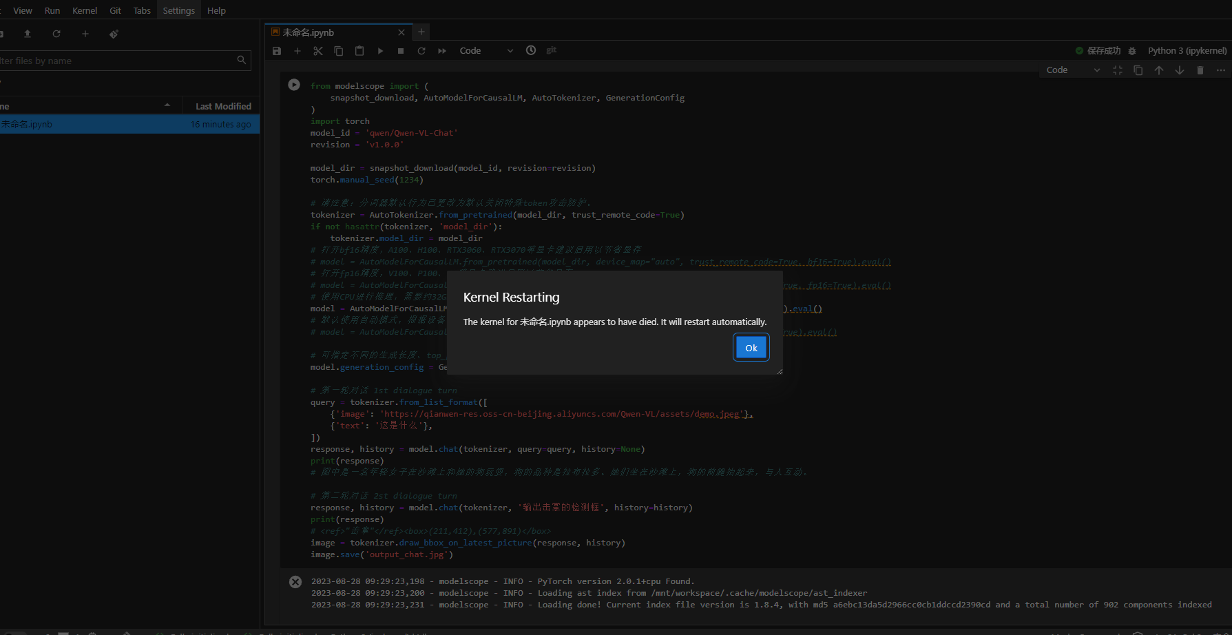Screen dimensions: 1232x635
Task: Open the Settings menu
Action: [x=179, y=10]
